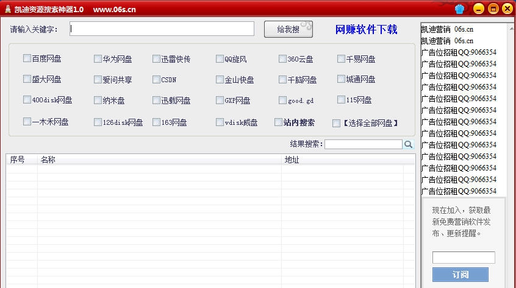516x288 pixels.
Task: Maximize the 凯迪资源搜索神器 window
Action: click(493, 9)
